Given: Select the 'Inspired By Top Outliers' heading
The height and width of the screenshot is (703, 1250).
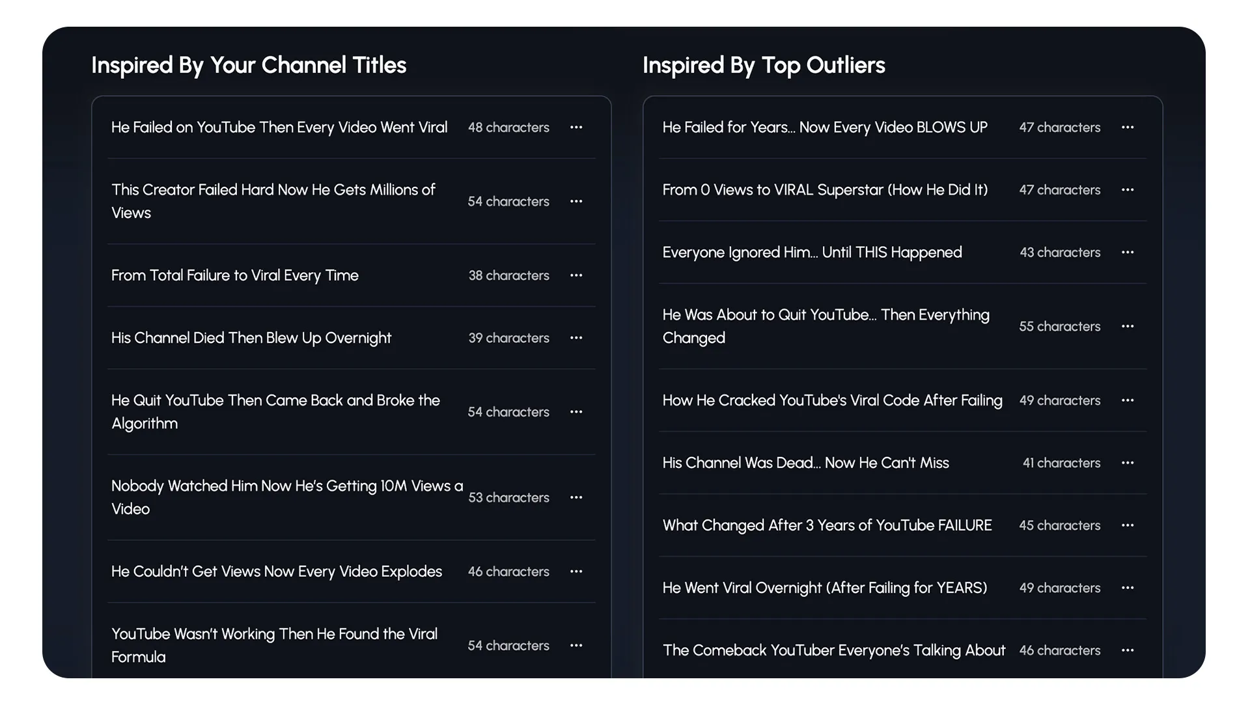Looking at the screenshot, I should point(764,65).
